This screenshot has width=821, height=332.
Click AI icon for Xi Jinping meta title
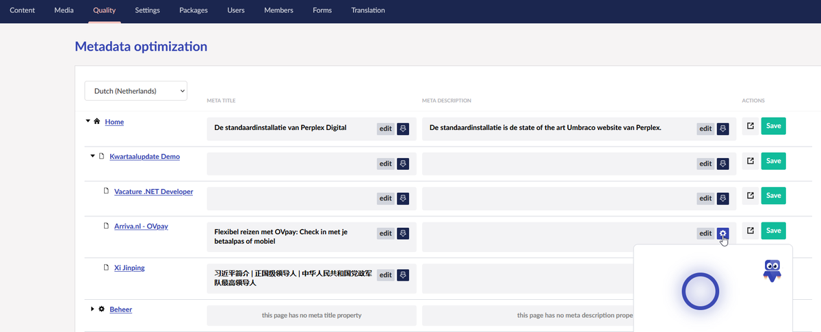(x=403, y=275)
